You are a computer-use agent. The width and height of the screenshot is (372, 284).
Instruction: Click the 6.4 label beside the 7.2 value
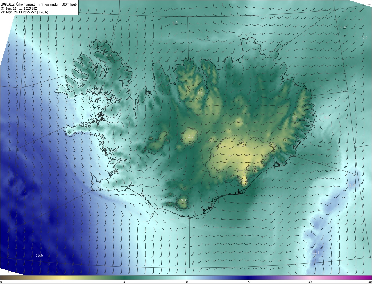point(343,27)
